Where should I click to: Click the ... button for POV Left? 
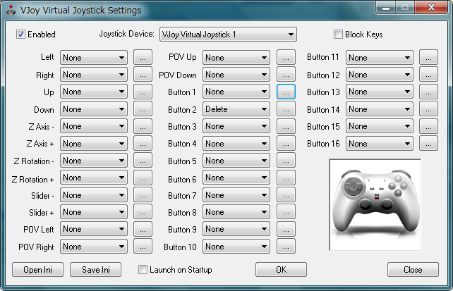pos(143,229)
